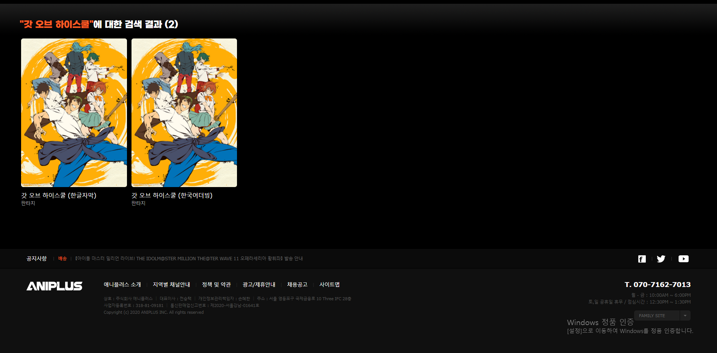717x353 pixels.
Task: Click the ANIPLUS logo in footer
Action: point(54,286)
